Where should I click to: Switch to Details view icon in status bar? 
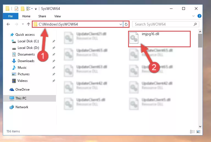pos(192,132)
